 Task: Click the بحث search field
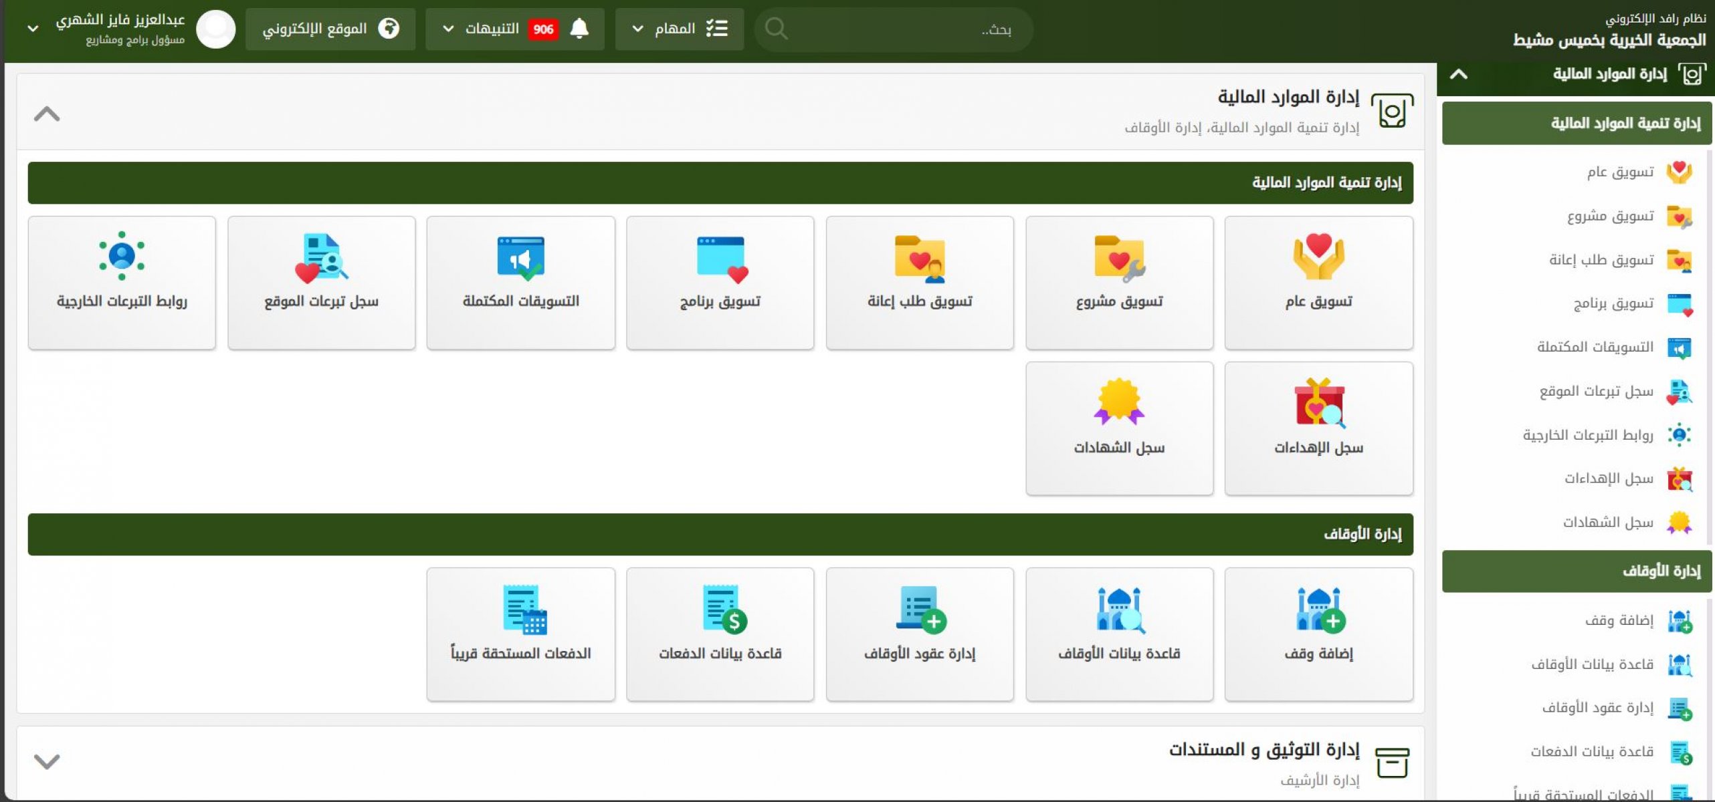(896, 29)
